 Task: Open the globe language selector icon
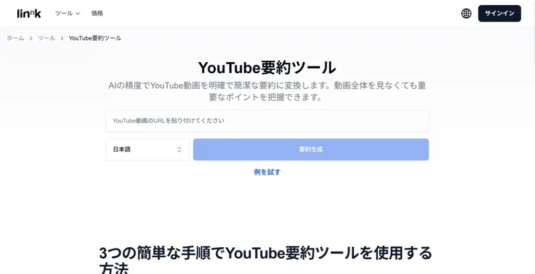click(466, 13)
